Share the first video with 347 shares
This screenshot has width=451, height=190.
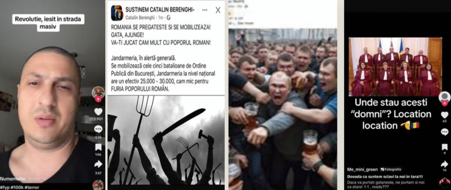[98, 164]
